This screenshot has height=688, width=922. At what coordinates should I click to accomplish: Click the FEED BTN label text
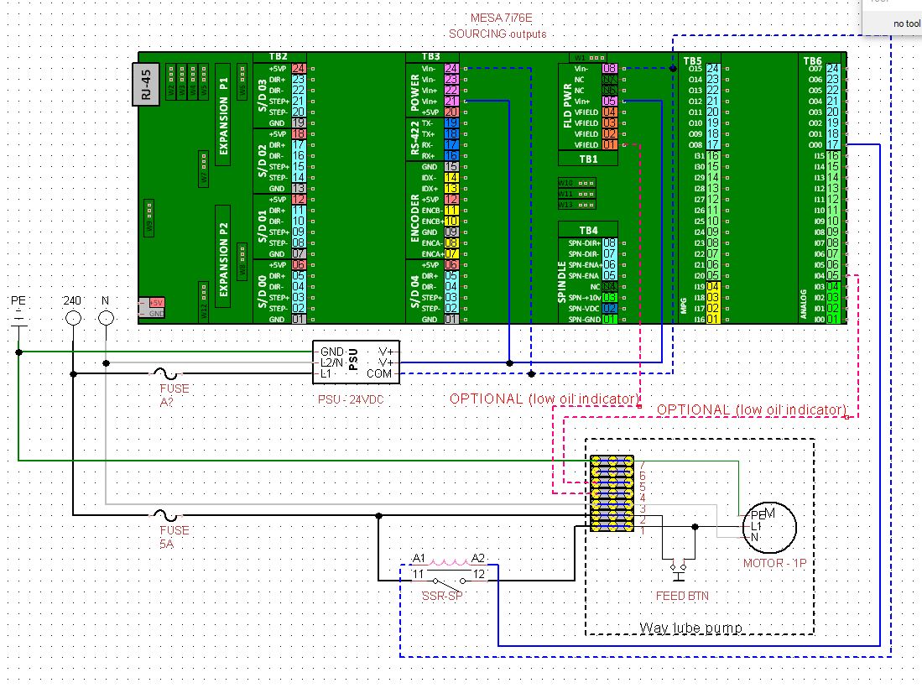[x=682, y=597]
